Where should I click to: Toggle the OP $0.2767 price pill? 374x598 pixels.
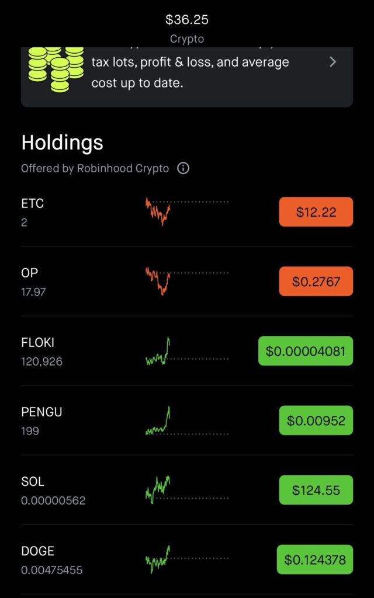tap(316, 281)
